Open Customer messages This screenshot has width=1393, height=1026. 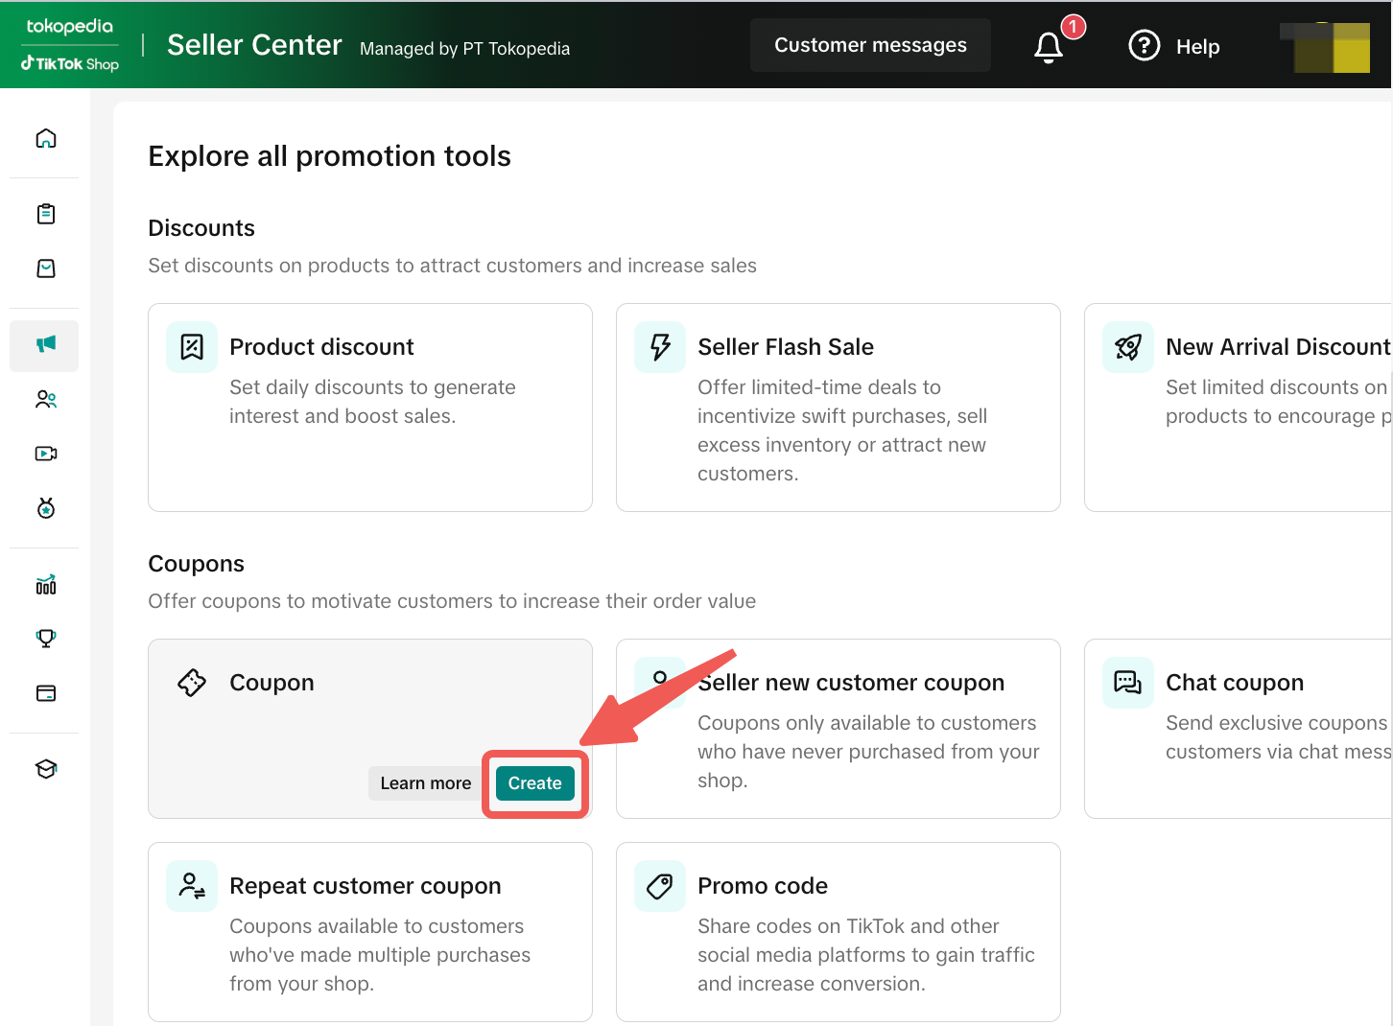(869, 45)
